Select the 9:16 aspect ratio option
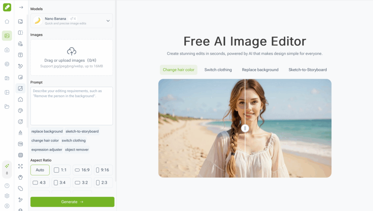The width and height of the screenshot is (373, 211). pyautogui.click(x=103, y=170)
